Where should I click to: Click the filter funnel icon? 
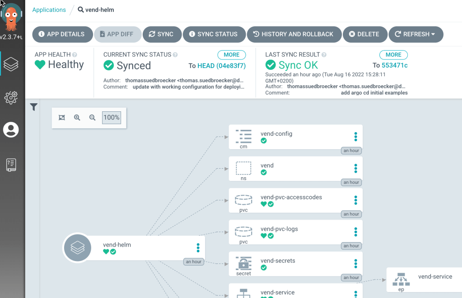point(34,107)
